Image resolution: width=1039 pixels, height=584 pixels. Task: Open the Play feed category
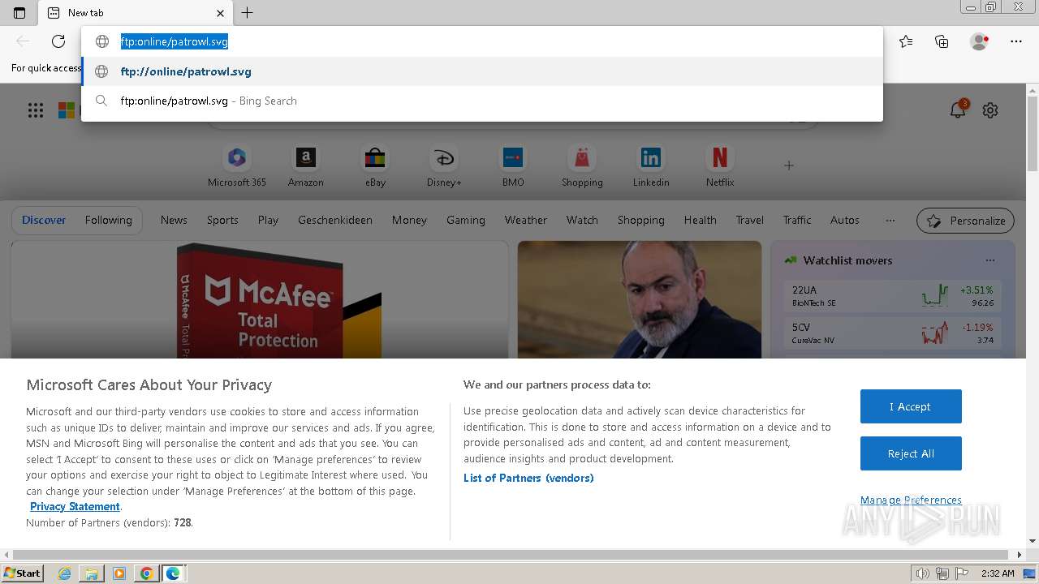(x=268, y=220)
